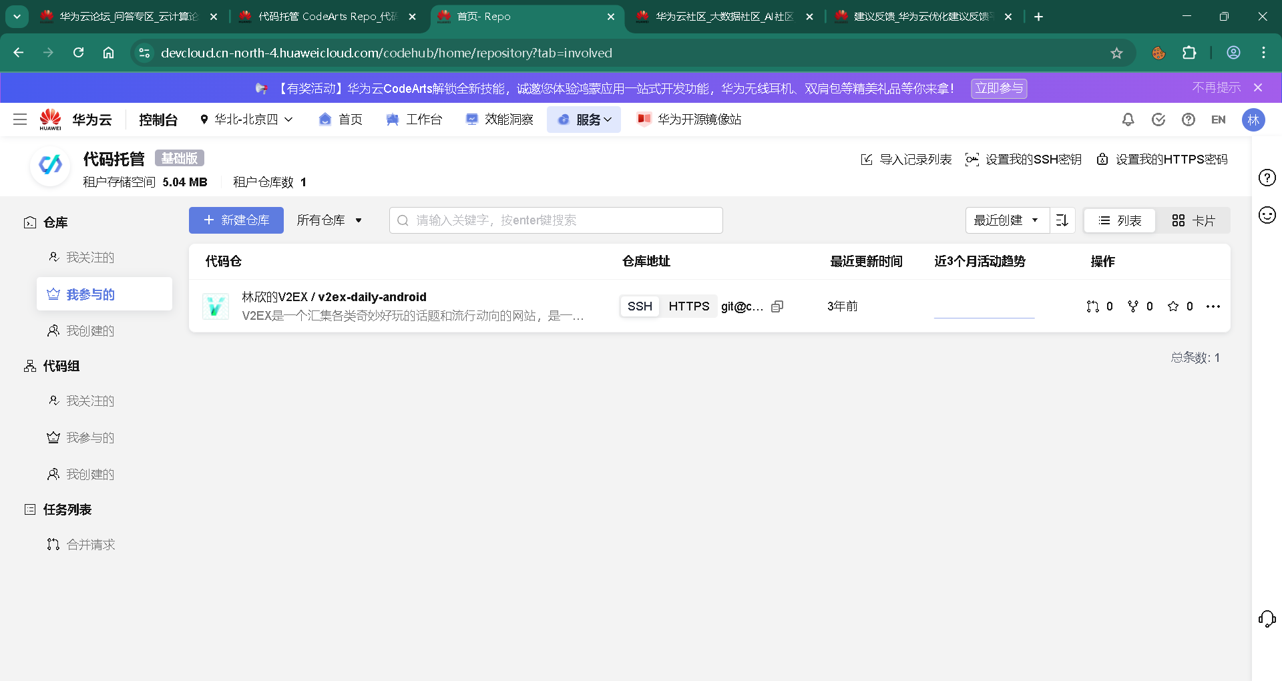Open 导入记录列表
1282x681 pixels.
(x=906, y=160)
